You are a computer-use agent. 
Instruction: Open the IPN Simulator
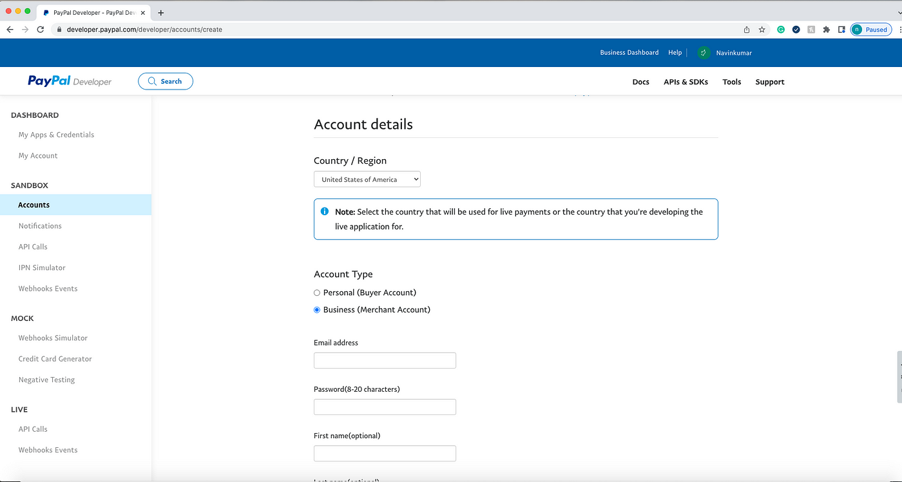[42, 267]
